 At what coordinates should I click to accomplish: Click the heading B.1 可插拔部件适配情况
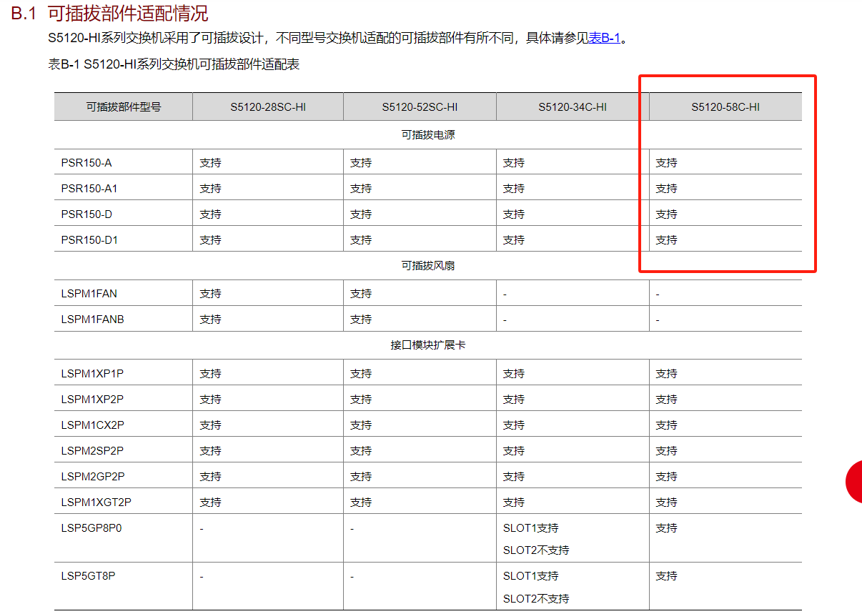[110, 13]
